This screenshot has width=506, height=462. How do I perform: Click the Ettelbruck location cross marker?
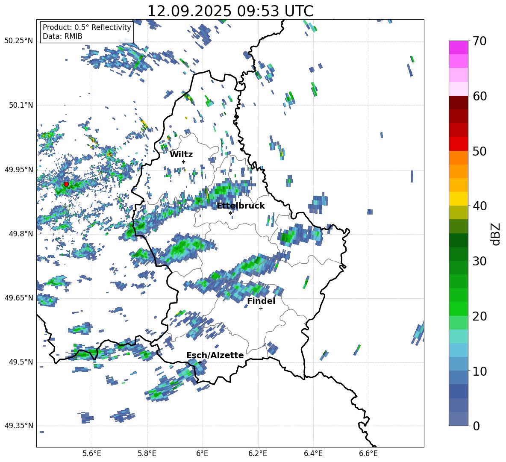(230, 213)
